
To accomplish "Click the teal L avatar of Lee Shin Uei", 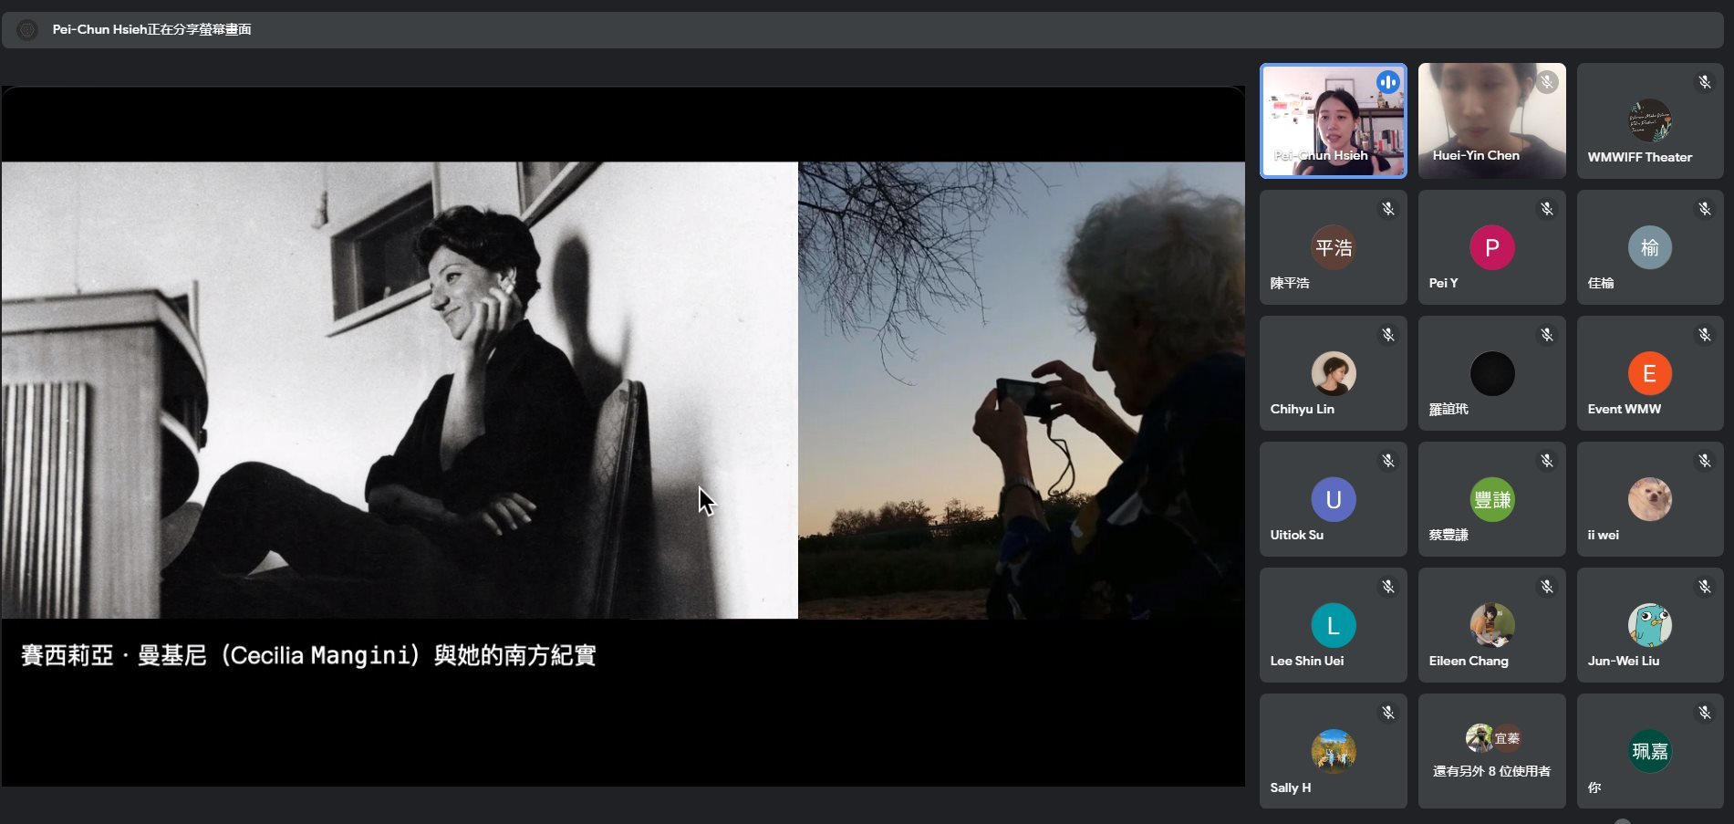I will coord(1333,625).
